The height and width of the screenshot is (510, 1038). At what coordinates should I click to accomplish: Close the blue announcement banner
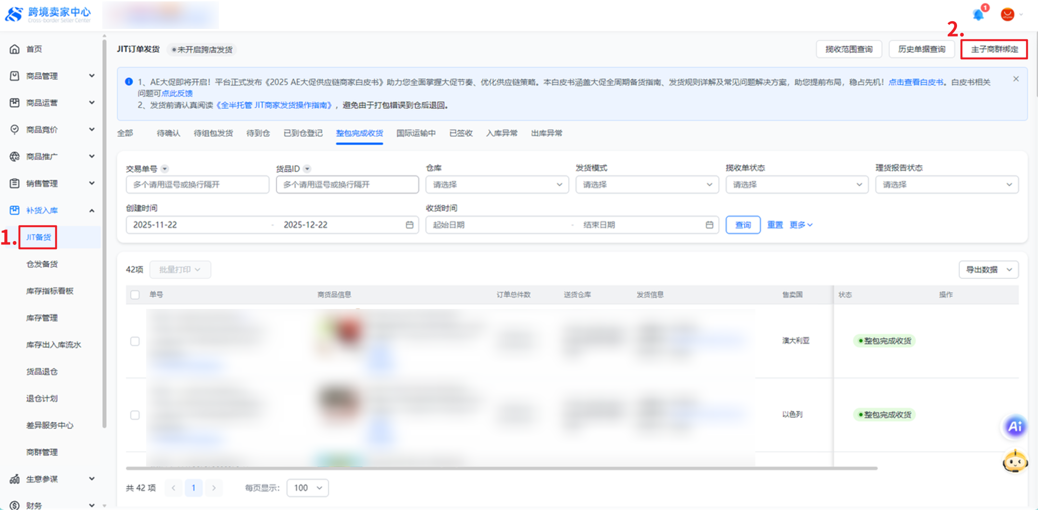[x=1016, y=79]
